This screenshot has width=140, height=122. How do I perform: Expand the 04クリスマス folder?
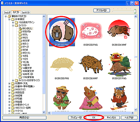(9, 89)
